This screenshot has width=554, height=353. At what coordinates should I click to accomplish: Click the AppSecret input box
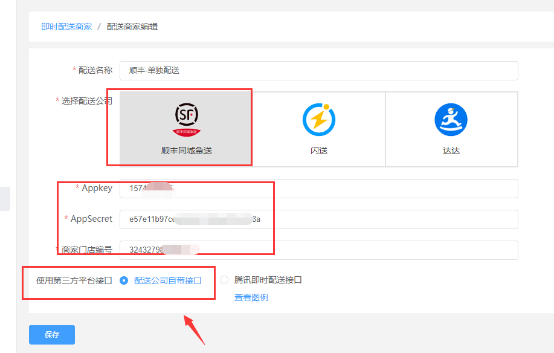318,219
